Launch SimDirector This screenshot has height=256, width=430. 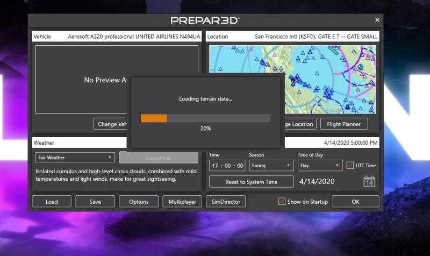[226, 202]
